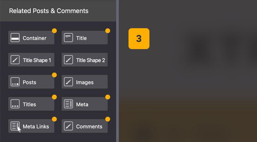Screen dimensions: 257x142
Task: Click the brush icon beside Title Shape 1
Action: (15, 60)
